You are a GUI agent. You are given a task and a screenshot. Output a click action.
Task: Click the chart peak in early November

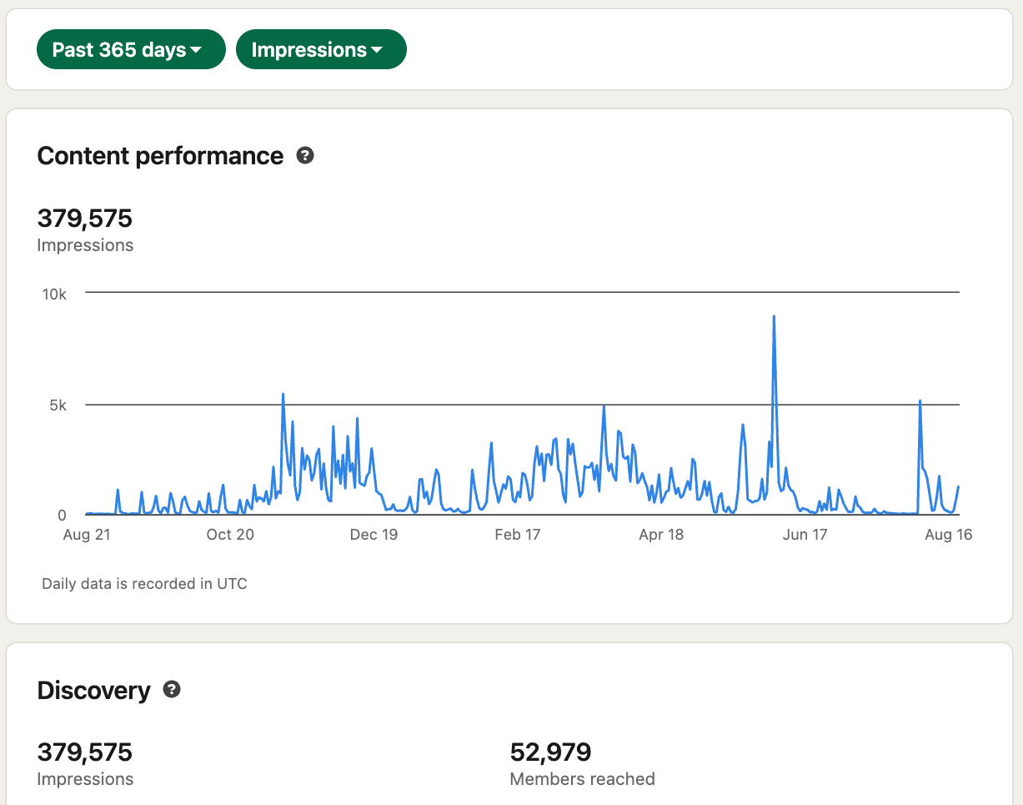point(283,395)
